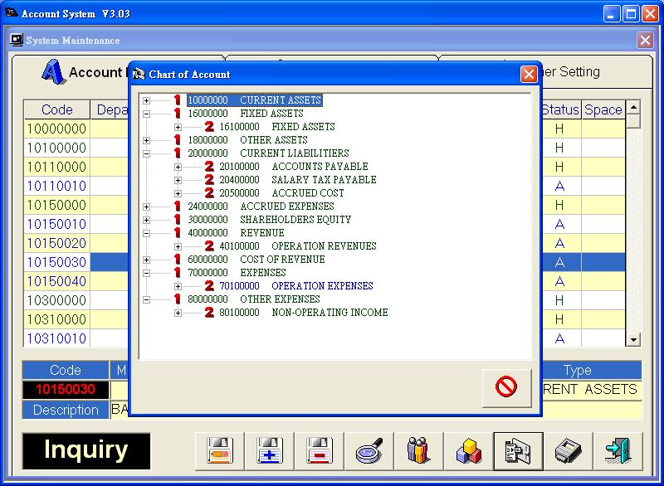Click the exit door icon
This screenshot has width=664, height=486.
[618, 451]
